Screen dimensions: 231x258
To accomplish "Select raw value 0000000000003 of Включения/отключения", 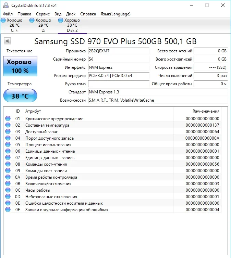I will click(202, 184).
